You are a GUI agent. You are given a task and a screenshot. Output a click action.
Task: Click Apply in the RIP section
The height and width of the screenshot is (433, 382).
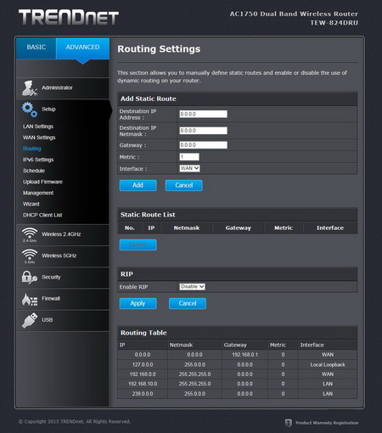138,303
